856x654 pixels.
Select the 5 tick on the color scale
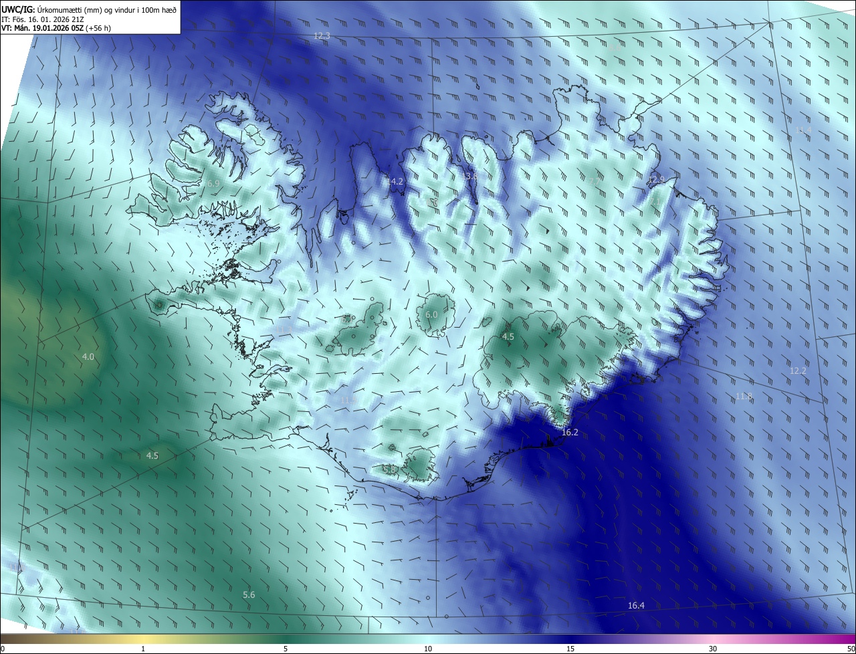[x=286, y=649]
